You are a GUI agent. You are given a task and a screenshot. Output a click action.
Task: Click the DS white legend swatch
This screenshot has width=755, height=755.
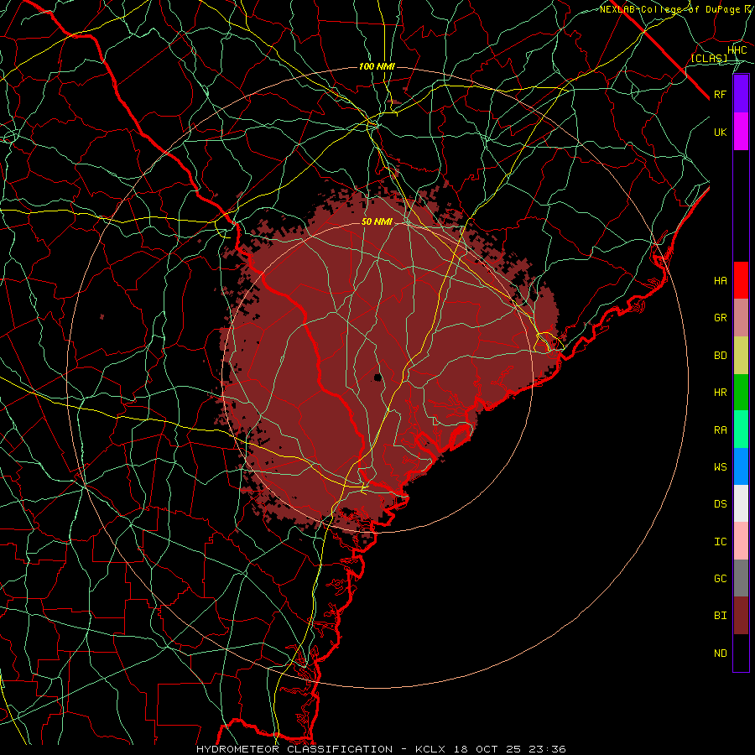point(741,503)
